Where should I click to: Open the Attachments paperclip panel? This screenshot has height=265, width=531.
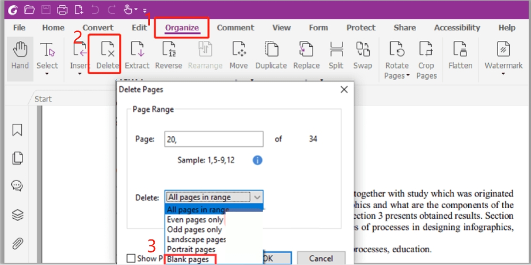[x=18, y=244]
